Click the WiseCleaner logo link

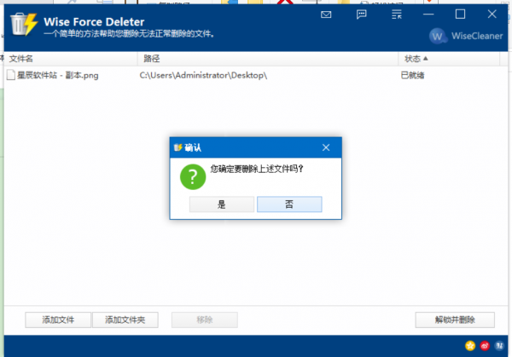pos(466,36)
